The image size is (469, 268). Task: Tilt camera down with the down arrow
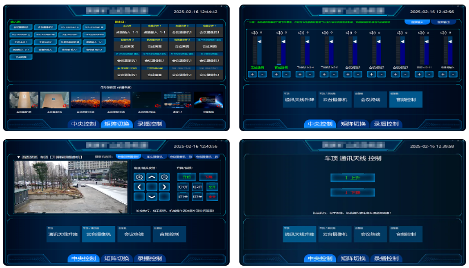152,196
